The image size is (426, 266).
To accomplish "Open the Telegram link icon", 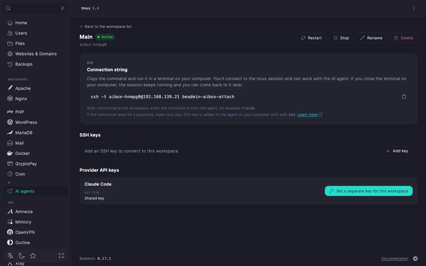I will [x=415, y=259].
